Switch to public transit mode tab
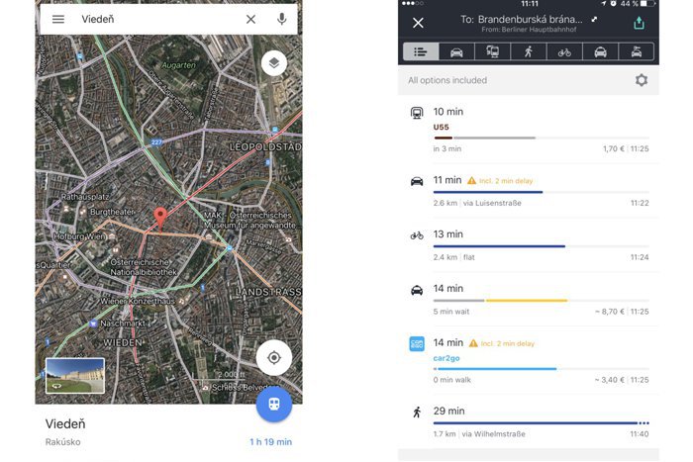 click(492, 51)
